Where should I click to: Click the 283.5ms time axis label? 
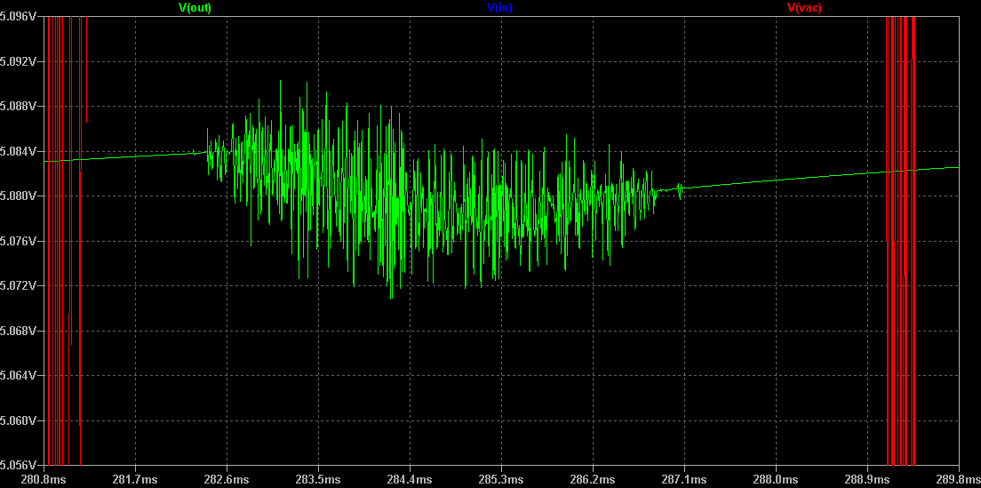318,479
